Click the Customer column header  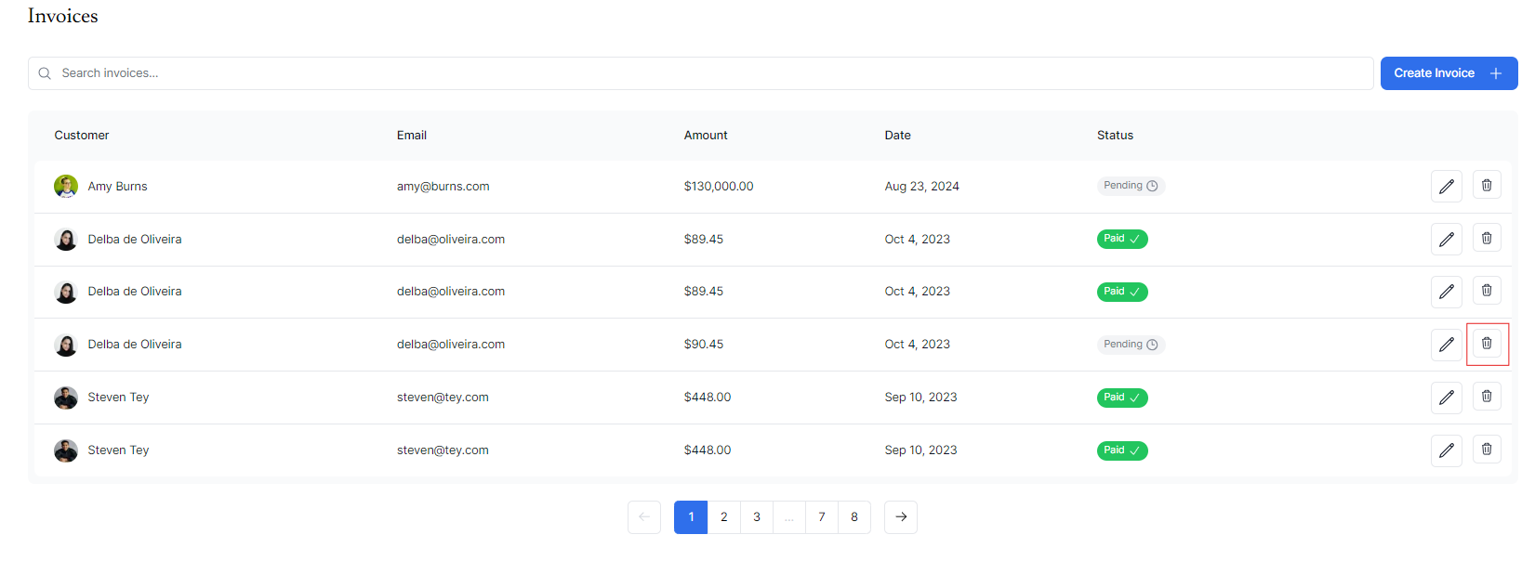(x=82, y=136)
